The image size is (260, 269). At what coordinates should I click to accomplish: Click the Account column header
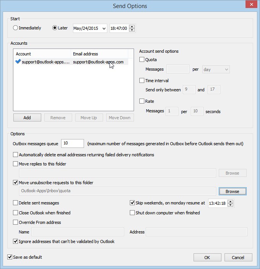[x=43, y=54]
